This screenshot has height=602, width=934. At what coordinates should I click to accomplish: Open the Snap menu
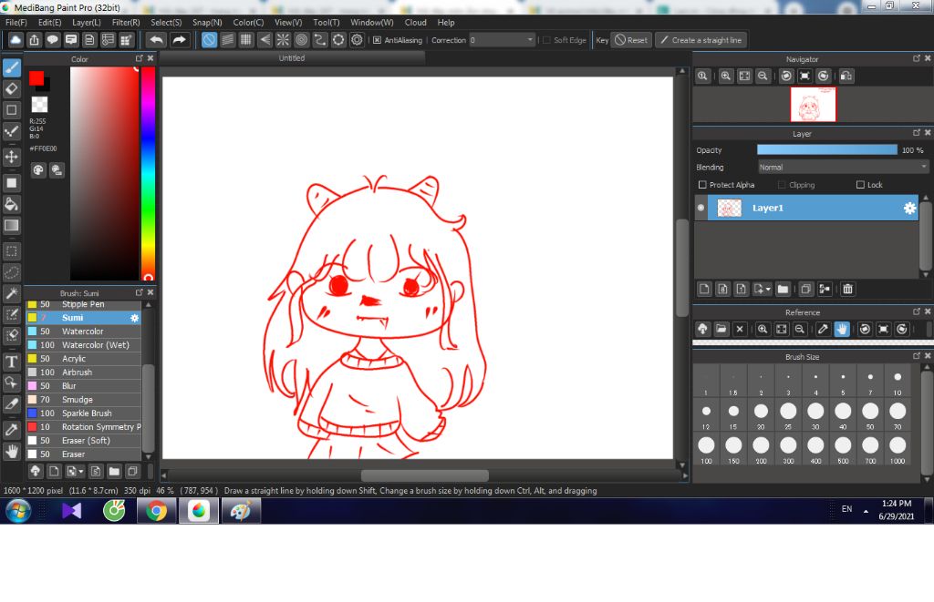pyautogui.click(x=207, y=23)
